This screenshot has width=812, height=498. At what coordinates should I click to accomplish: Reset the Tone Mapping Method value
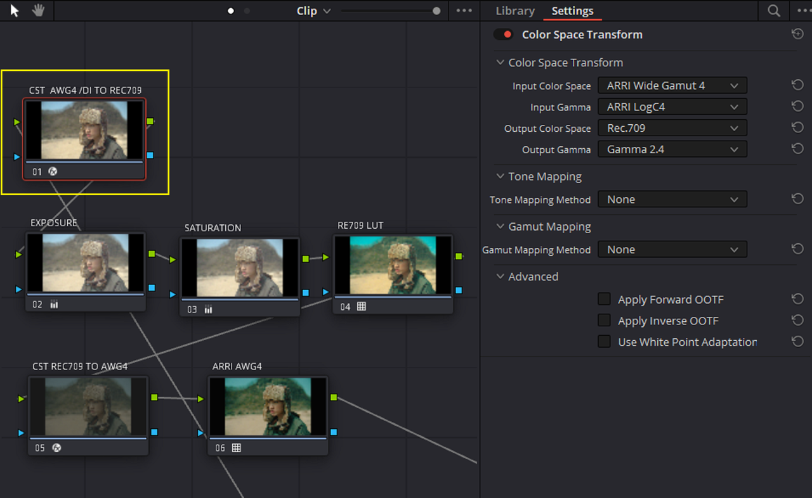pos(797,199)
